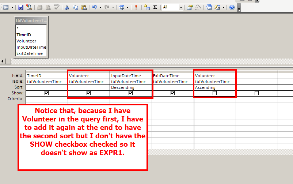The image size is (293, 184).
Task: Toggle Show checkbox under unsorted Volunteer column
Action: tap(88, 93)
